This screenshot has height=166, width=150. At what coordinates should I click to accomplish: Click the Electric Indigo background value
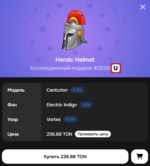62,105
